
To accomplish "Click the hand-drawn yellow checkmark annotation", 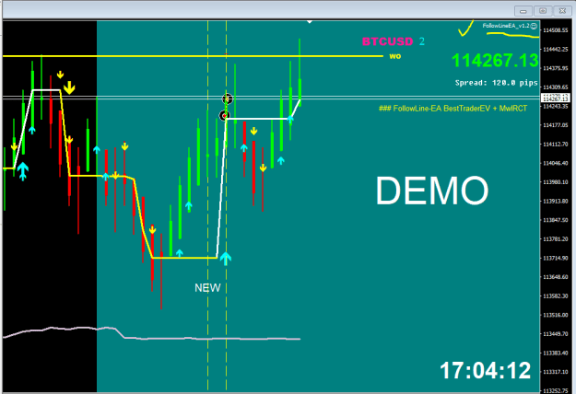I will coord(465,29).
